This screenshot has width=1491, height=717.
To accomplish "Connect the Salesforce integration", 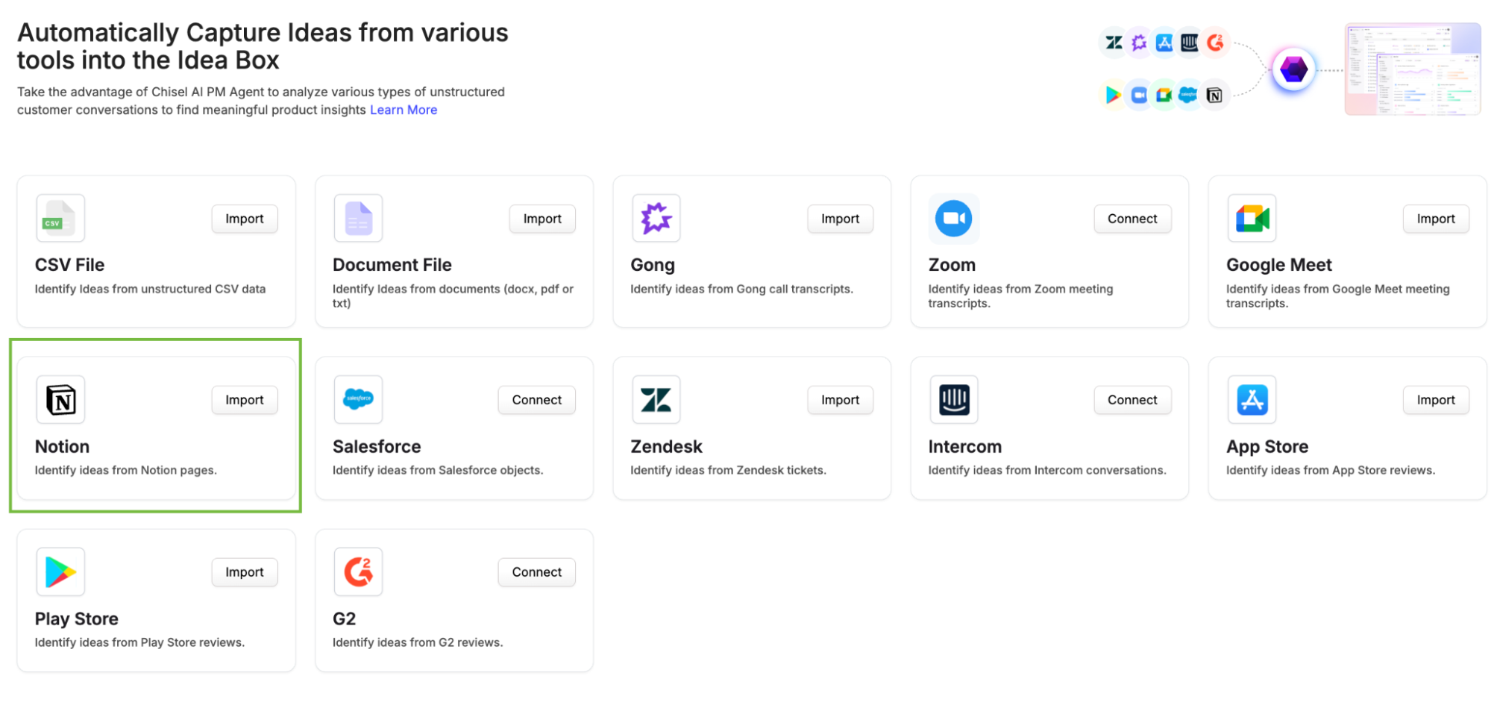I will 536,400.
